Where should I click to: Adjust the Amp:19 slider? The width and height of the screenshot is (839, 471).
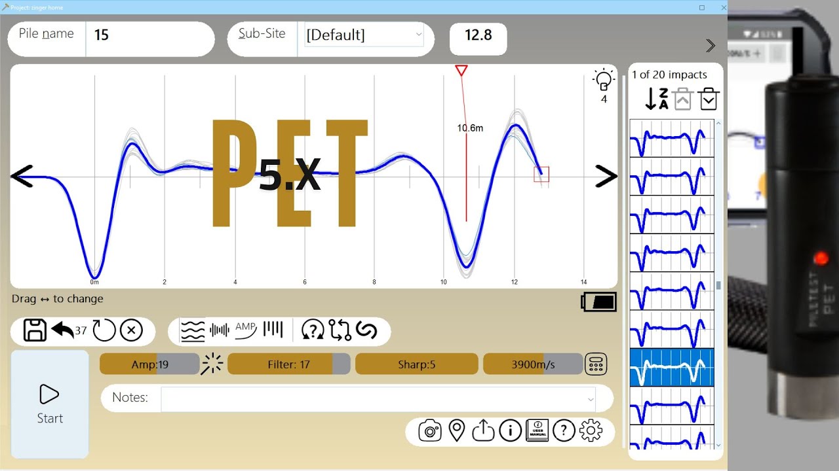[x=149, y=364]
